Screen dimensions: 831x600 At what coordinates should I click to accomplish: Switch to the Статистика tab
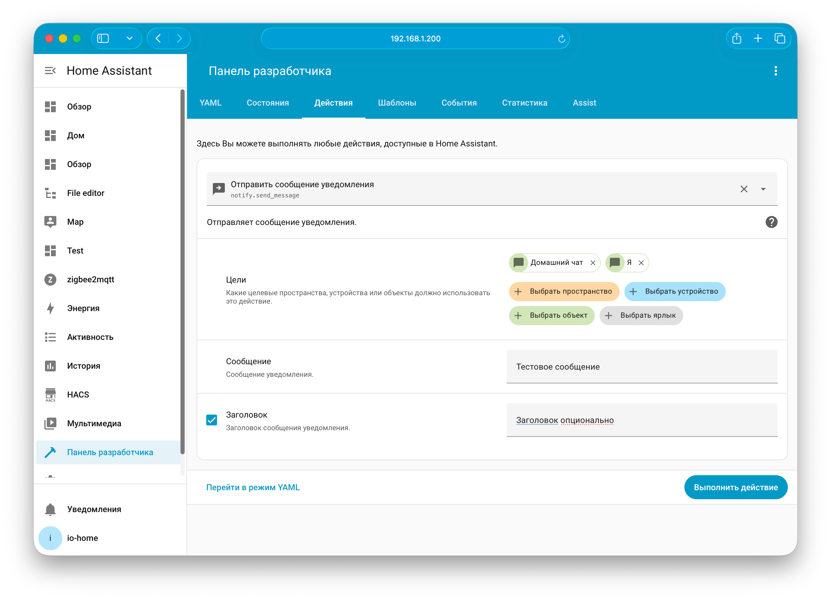pos(524,103)
